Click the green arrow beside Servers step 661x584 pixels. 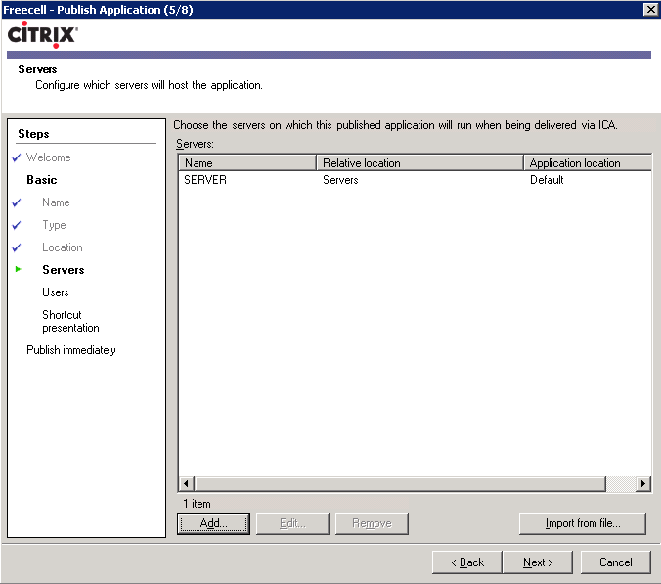click(19, 269)
